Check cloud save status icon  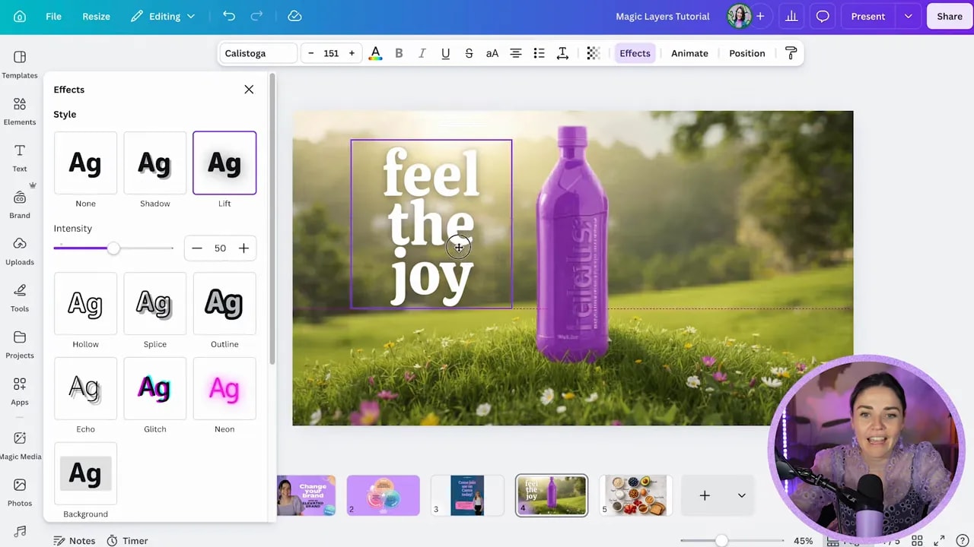[294, 16]
